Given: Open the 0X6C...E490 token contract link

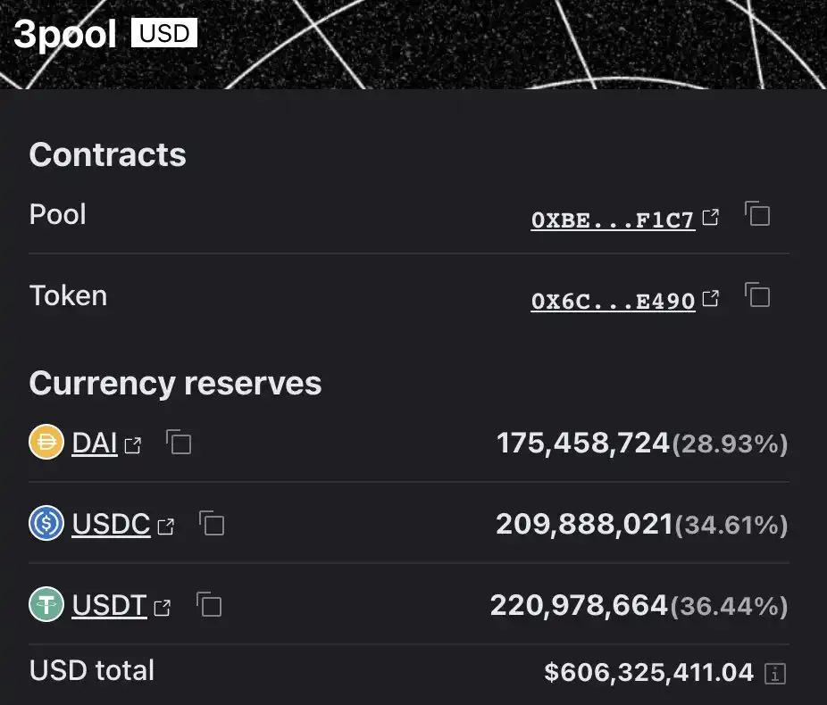Looking at the screenshot, I should (613, 302).
